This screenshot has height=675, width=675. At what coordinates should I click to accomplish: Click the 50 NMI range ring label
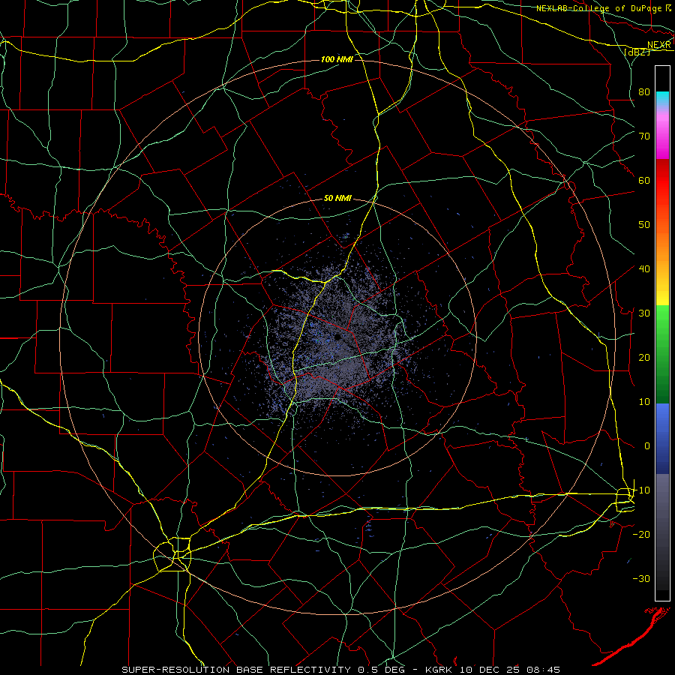click(337, 198)
